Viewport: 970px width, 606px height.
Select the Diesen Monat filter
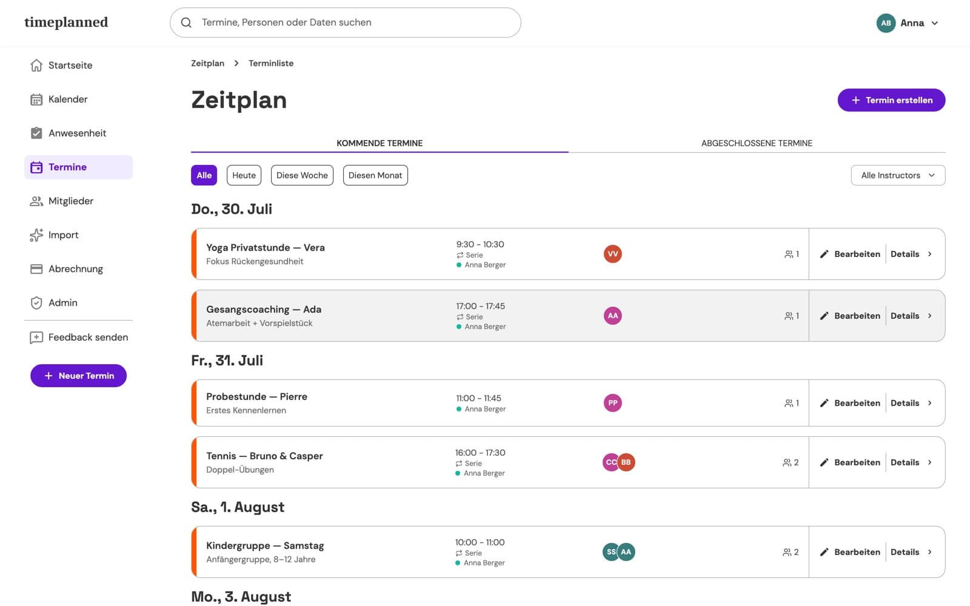pos(375,175)
